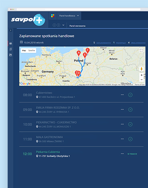The height and width of the screenshot is (188, 148).
Task: Open the more options for the 10:00 meeting
Action: coord(122,124)
